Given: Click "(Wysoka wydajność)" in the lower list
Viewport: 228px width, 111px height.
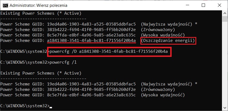Looking at the screenshot, I should point(163,95).
